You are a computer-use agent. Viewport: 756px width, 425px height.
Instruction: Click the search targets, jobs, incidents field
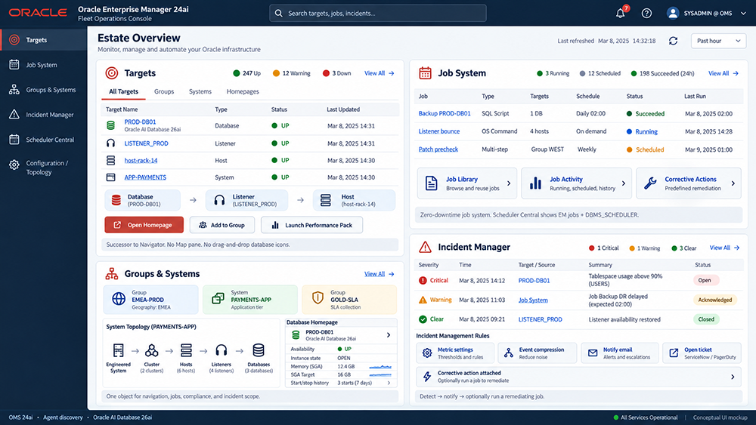coord(377,14)
